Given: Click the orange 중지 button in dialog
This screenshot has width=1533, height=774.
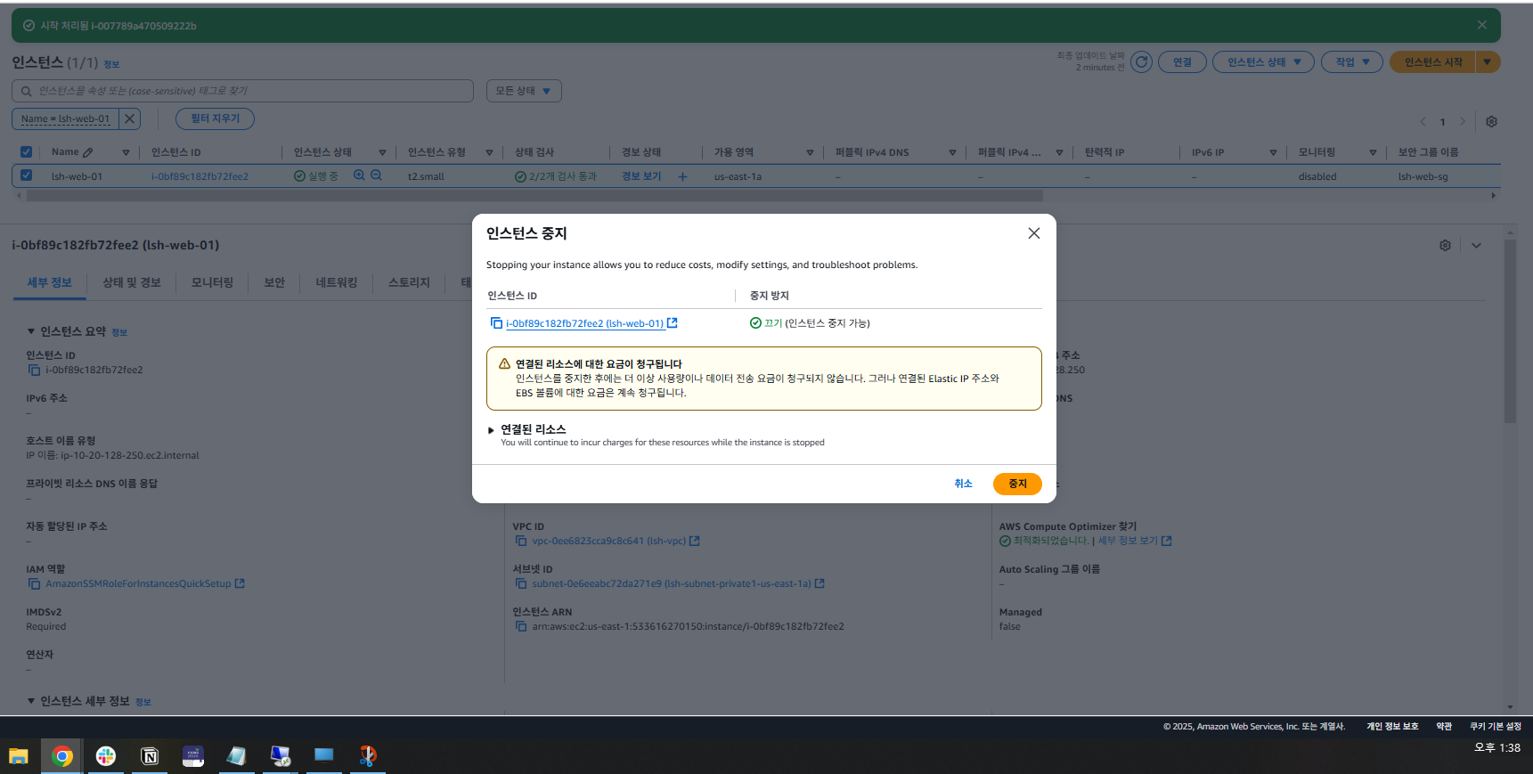Looking at the screenshot, I should 1016,484.
